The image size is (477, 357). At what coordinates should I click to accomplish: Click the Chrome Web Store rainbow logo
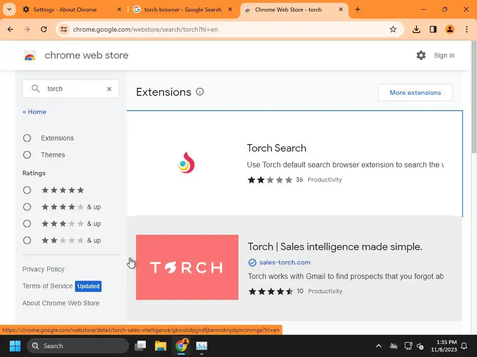(x=30, y=56)
